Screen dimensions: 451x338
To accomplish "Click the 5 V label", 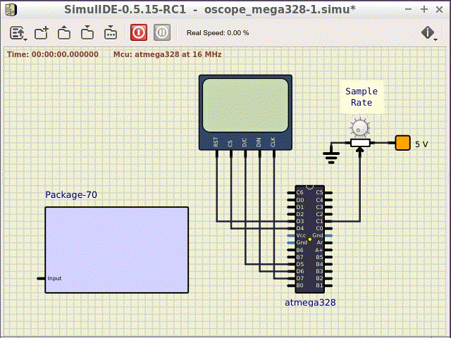I will click(421, 144).
